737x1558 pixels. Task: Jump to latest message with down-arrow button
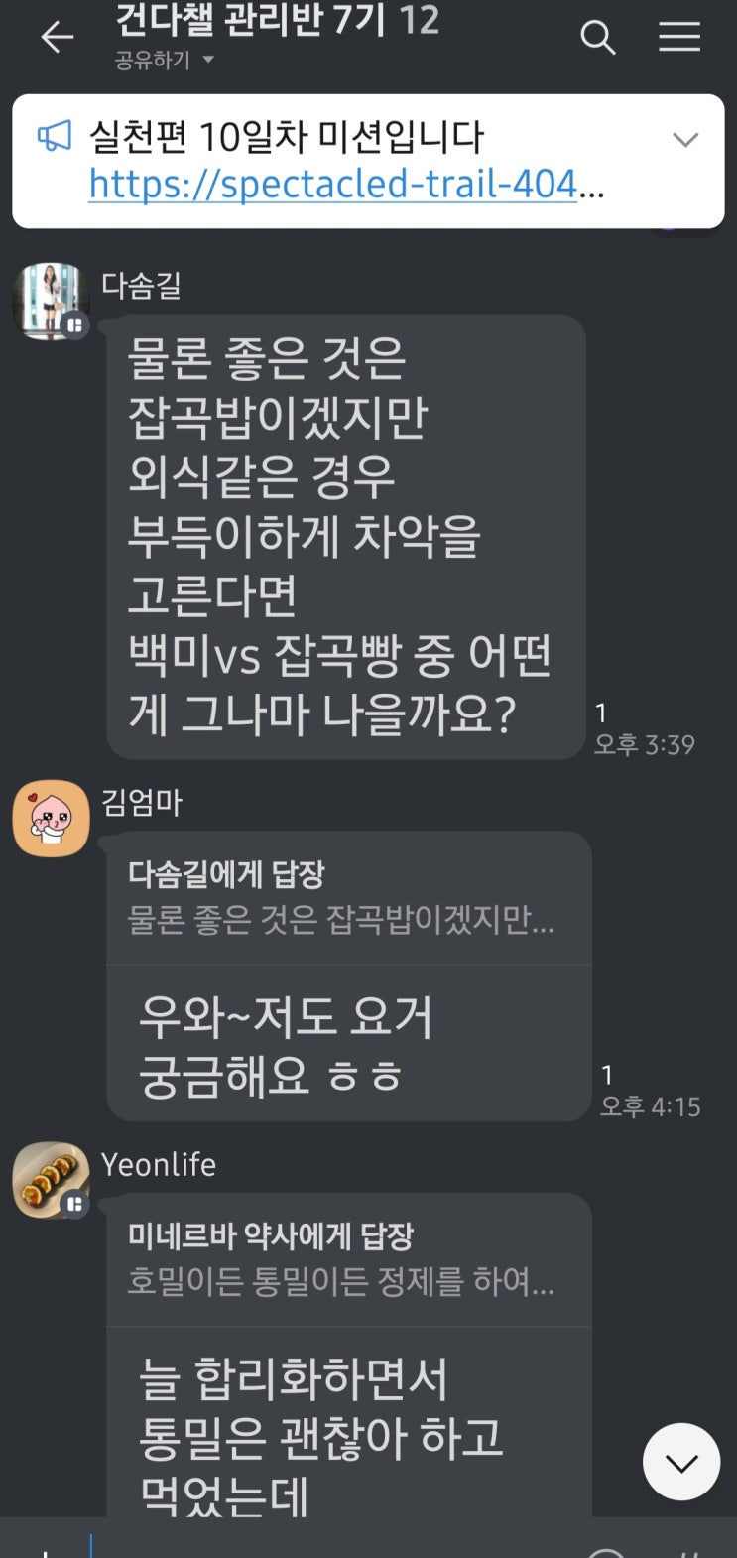click(x=681, y=1462)
